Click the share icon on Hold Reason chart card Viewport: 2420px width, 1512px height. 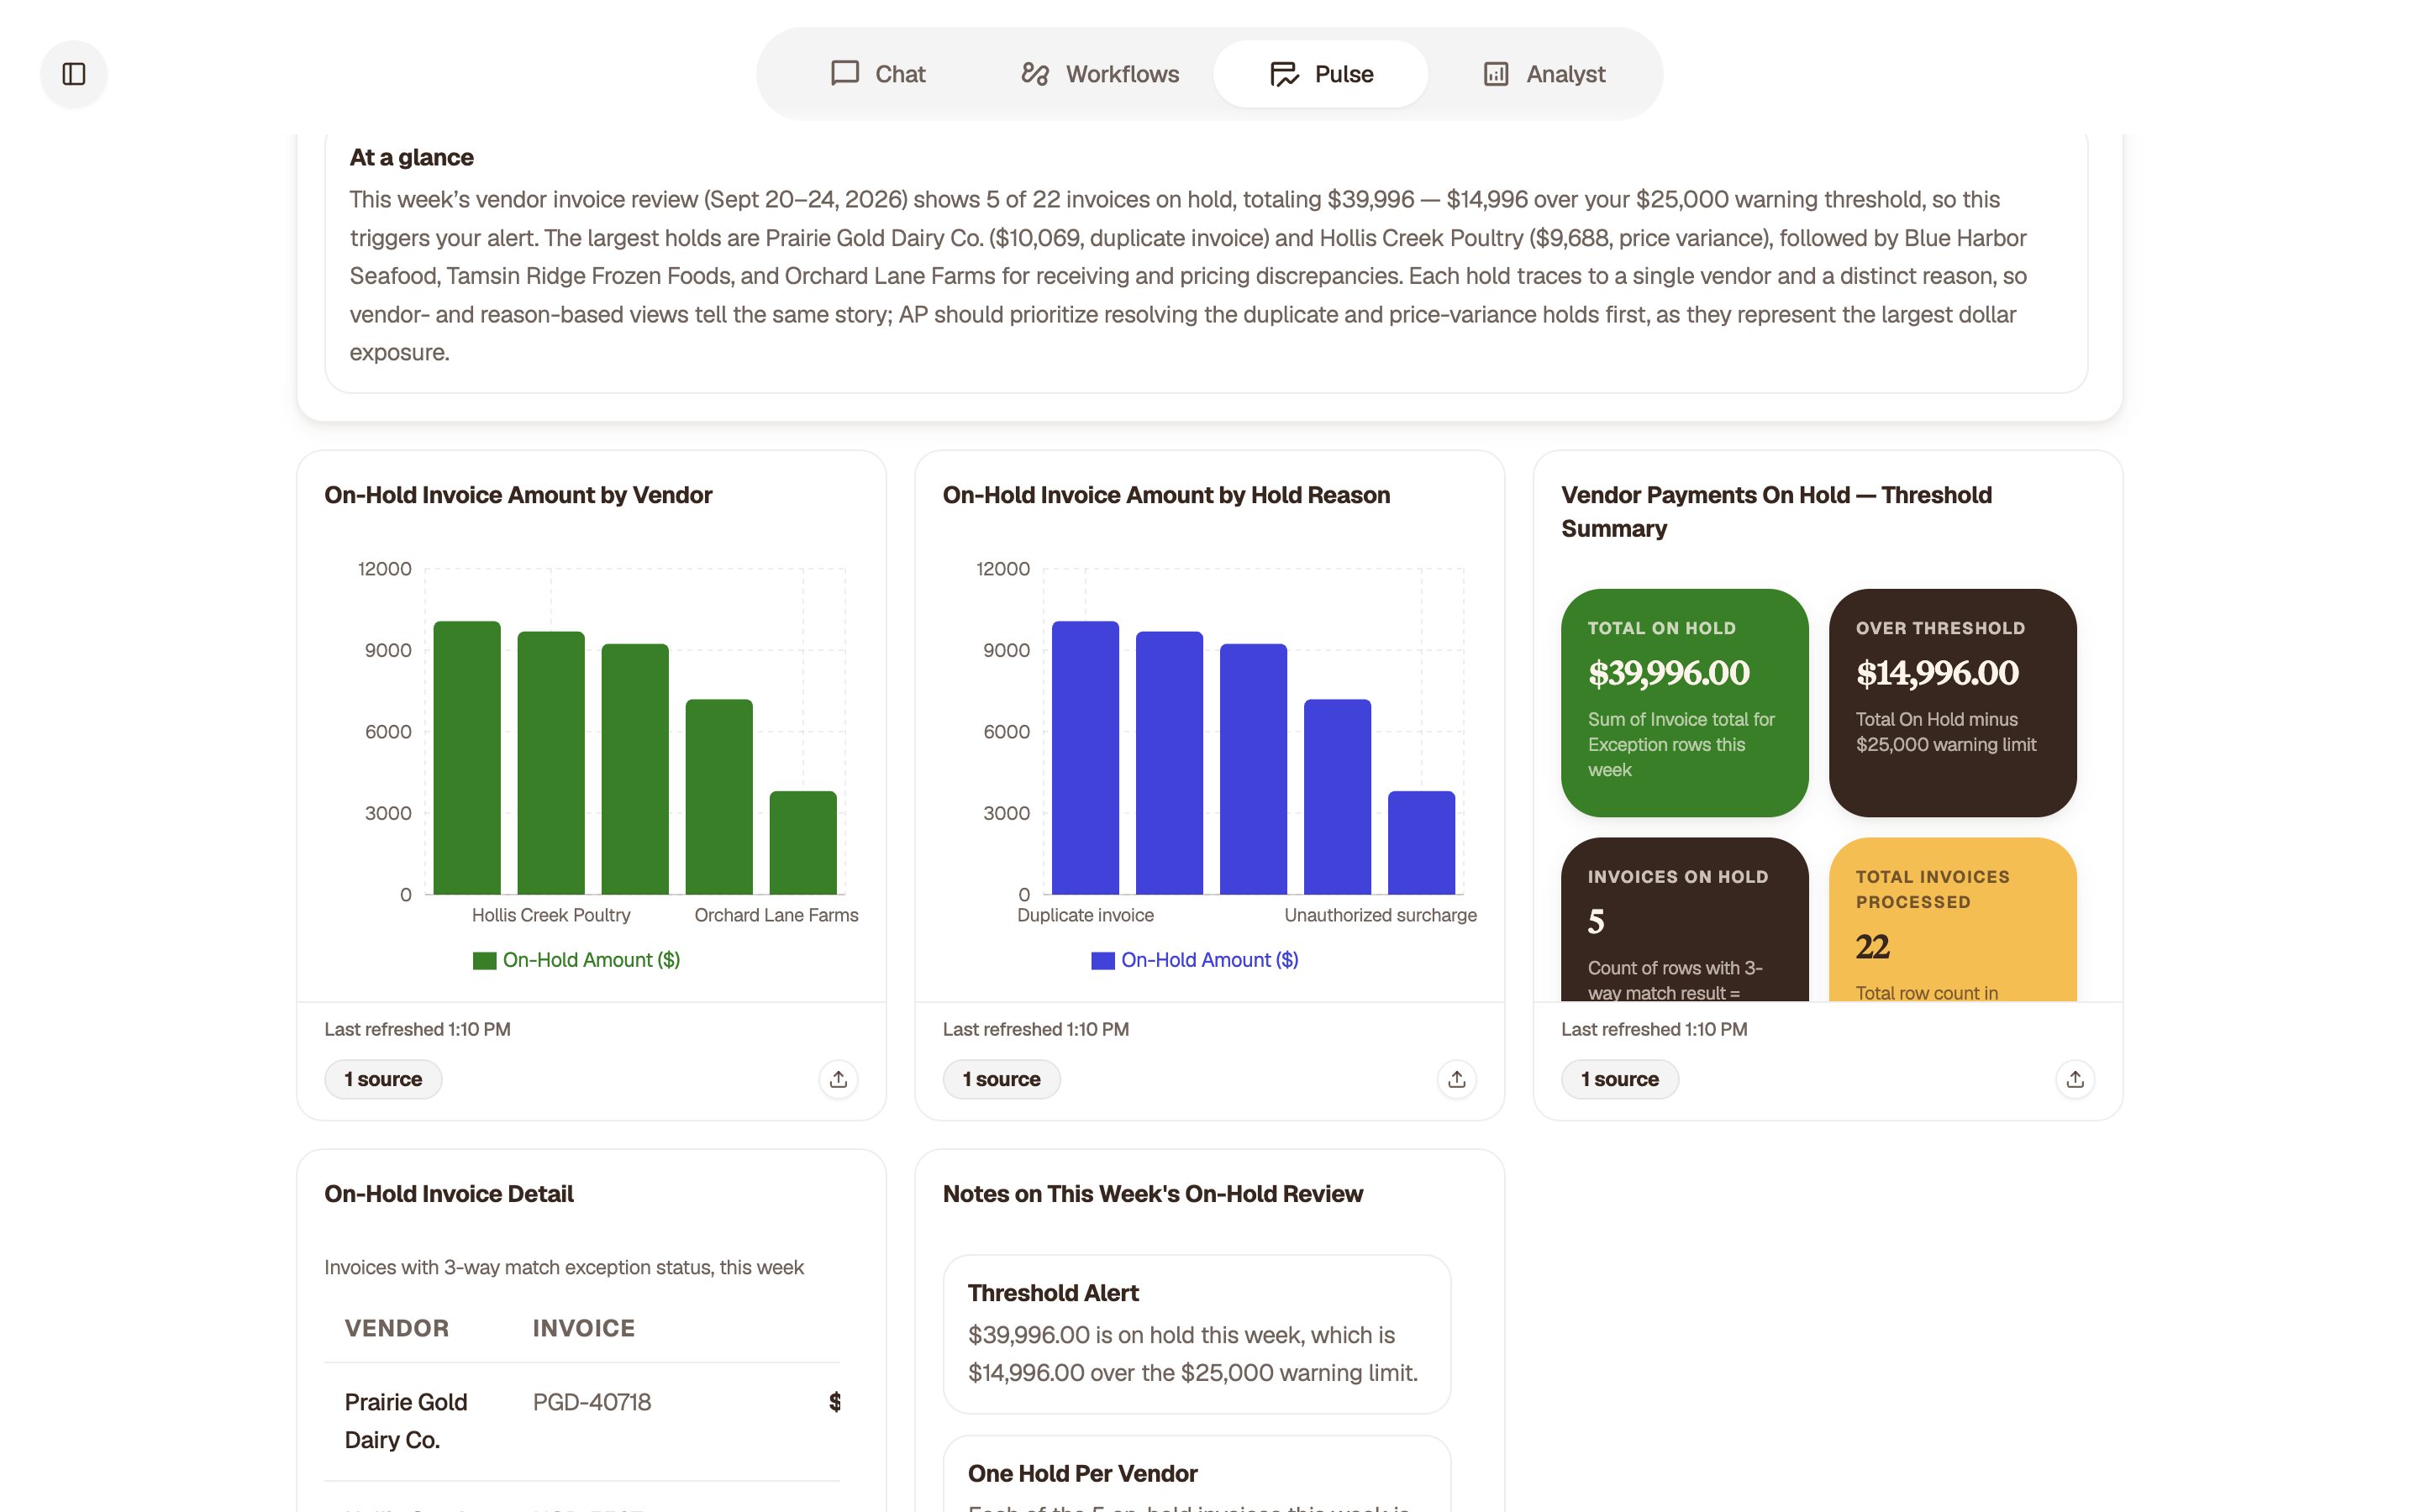[x=1457, y=1079]
